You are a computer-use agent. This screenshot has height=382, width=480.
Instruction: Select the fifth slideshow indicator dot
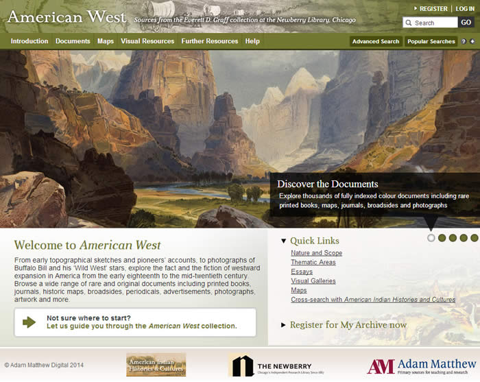click(475, 238)
